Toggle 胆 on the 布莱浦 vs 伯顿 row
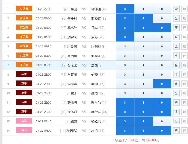Image resolution: width=188 pixels, height=144 pixels. pyautogui.click(x=184, y=74)
